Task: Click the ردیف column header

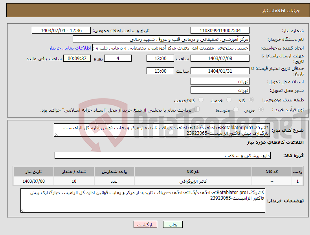Action: [x=297, y=172]
